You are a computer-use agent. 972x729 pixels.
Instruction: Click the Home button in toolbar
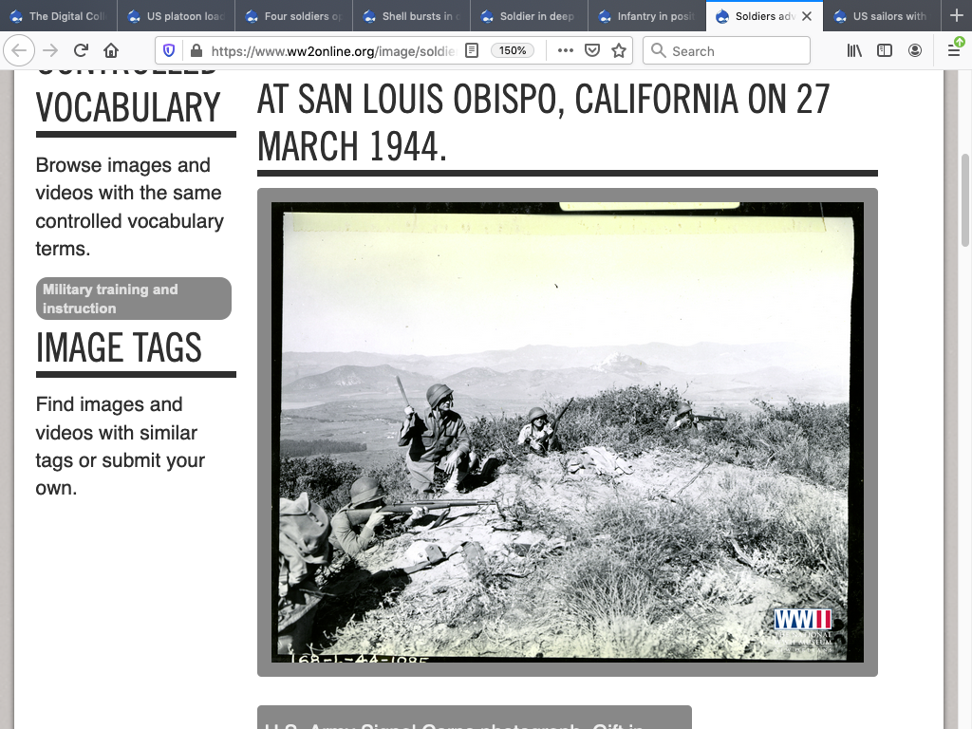tap(111, 51)
